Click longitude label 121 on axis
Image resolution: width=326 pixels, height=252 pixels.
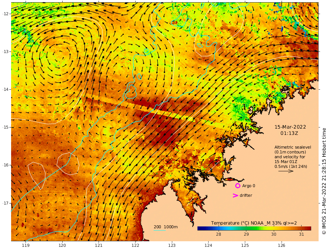pos(99,245)
